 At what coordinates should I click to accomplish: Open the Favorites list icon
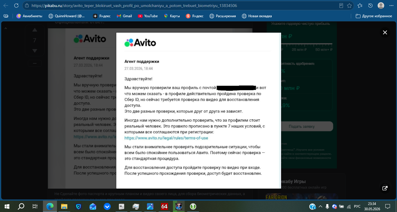[360, 6]
